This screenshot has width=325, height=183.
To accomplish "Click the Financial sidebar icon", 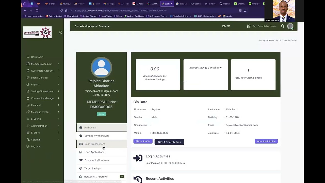I will [28, 105].
